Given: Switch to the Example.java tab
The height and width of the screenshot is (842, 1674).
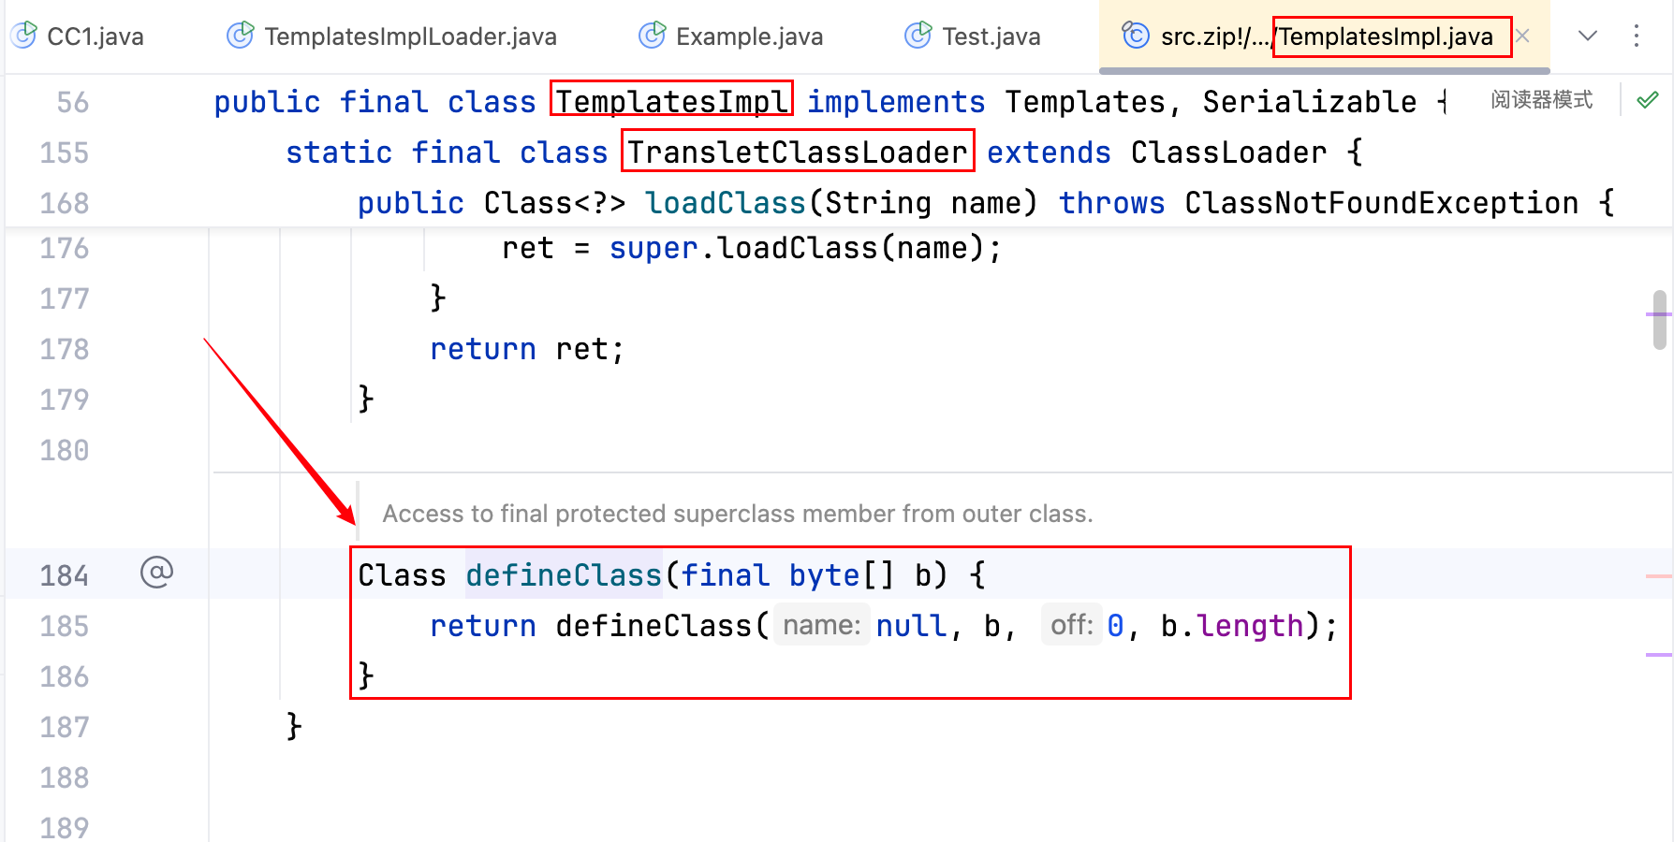Looking at the screenshot, I should (749, 36).
